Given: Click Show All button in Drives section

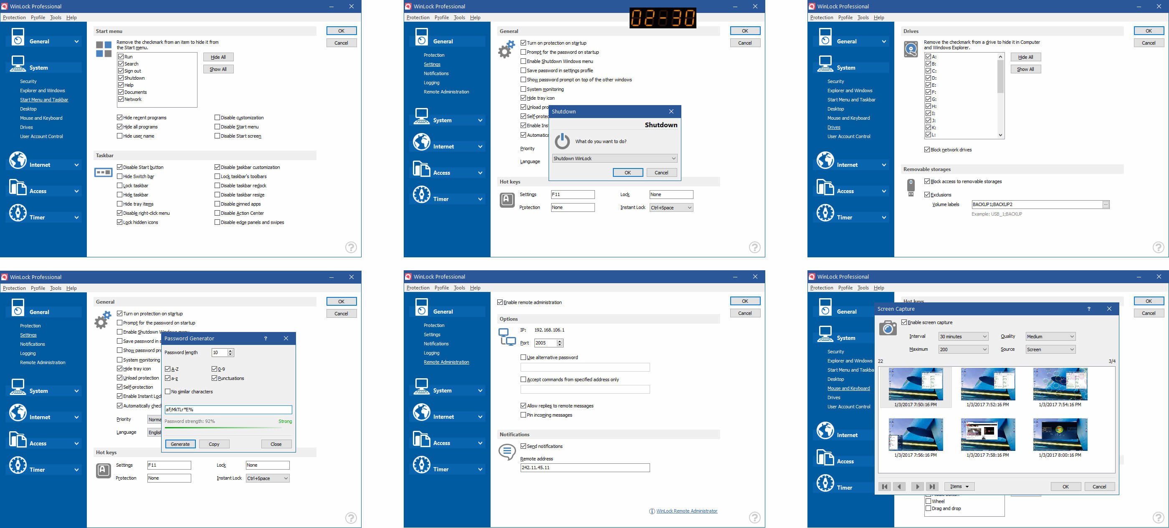Looking at the screenshot, I should (1025, 69).
